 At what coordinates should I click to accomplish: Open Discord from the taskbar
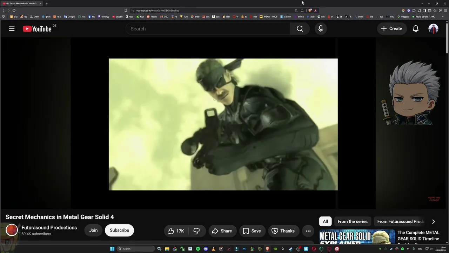point(206,249)
